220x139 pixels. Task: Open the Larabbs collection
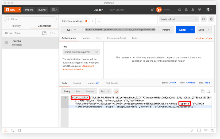point(30,43)
